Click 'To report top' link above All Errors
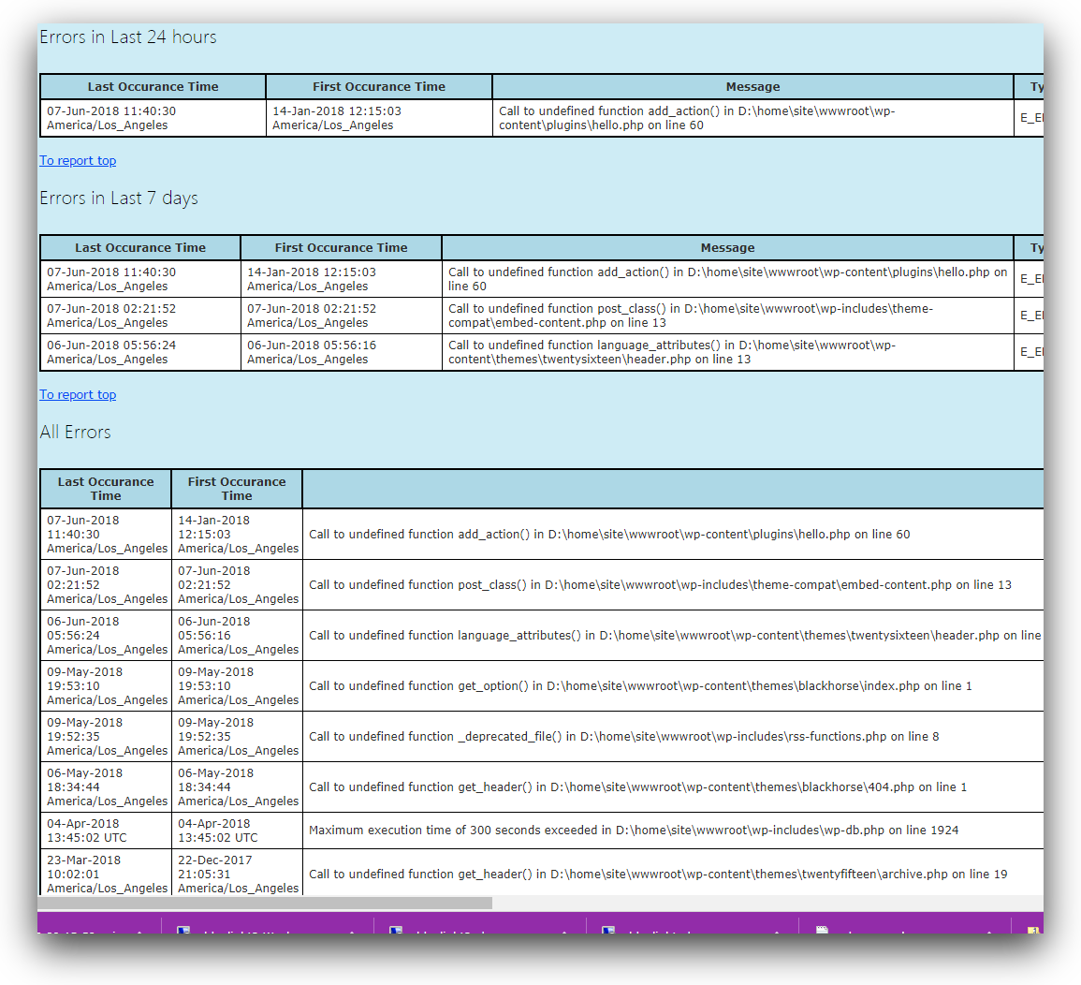Viewport: 1081px width, 985px height. (78, 395)
